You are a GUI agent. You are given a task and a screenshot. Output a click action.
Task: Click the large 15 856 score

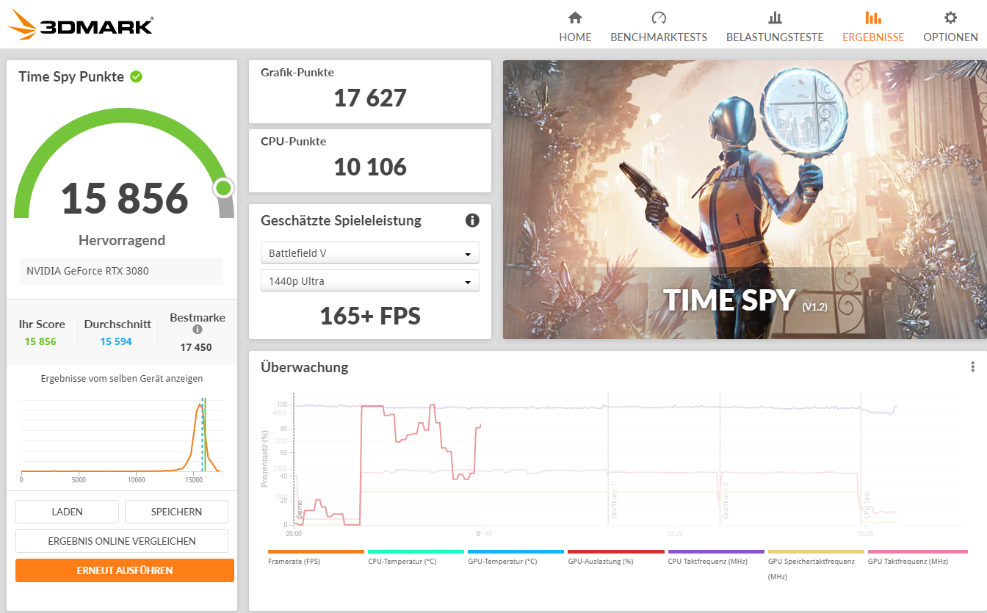125,198
